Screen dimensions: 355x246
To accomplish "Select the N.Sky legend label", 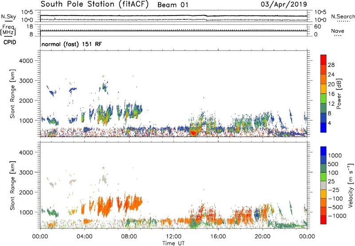I will [8, 16].
